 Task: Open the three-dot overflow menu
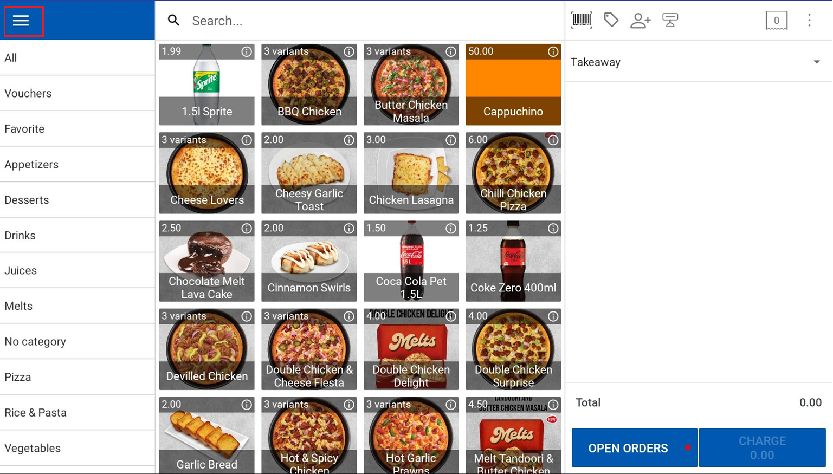(x=809, y=21)
